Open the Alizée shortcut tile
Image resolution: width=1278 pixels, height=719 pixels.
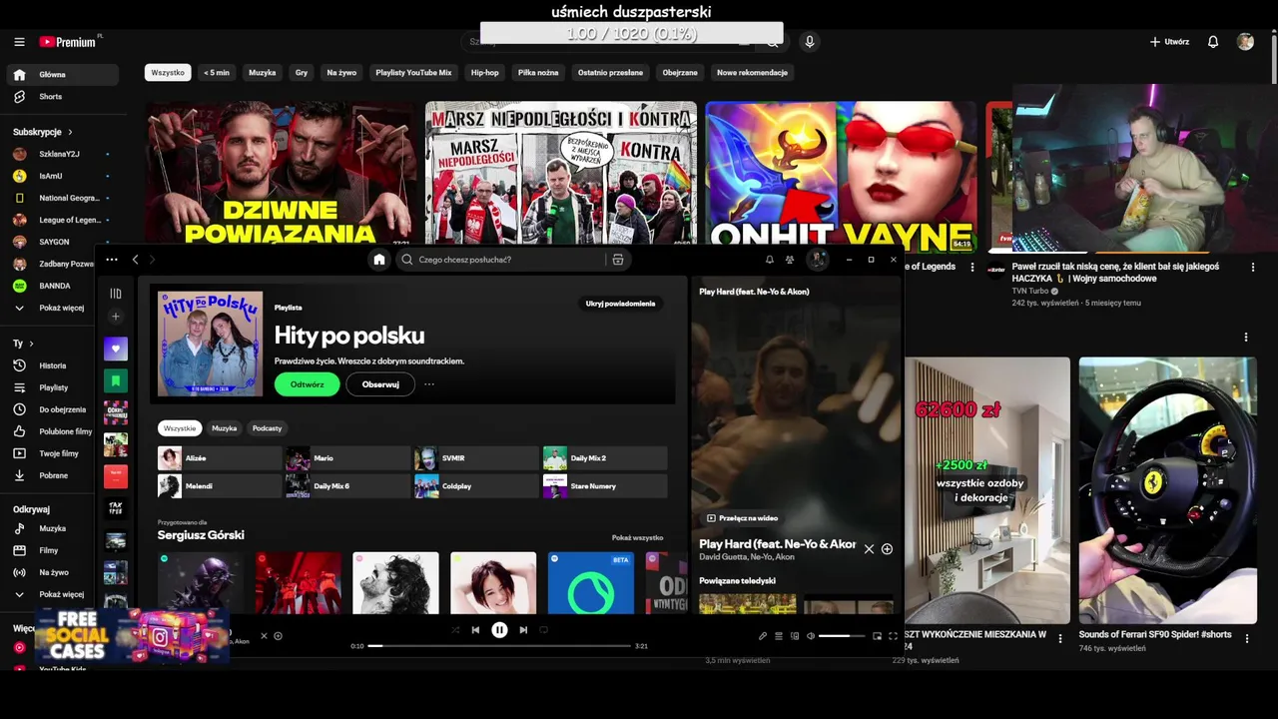[x=220, y=458]
